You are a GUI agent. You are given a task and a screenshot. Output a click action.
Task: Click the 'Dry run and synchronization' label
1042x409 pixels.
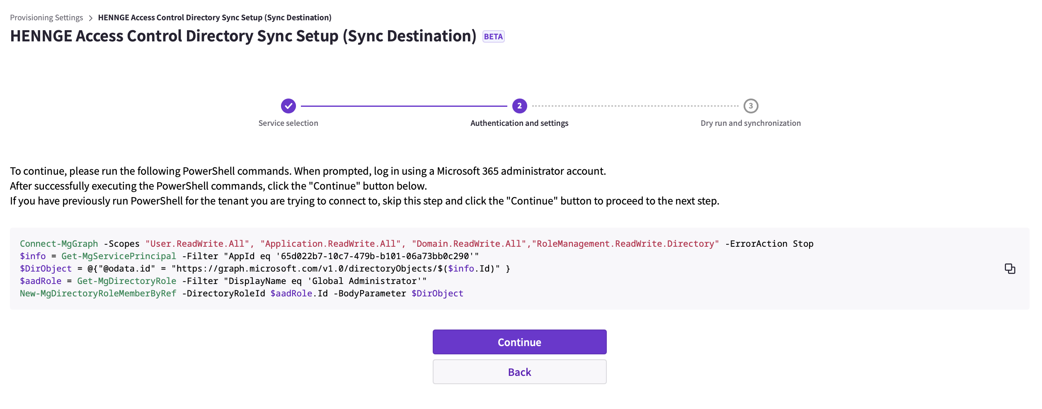coord(751,123)
